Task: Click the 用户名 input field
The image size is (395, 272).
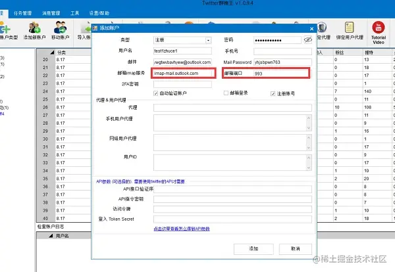Action: click(182, 51)
